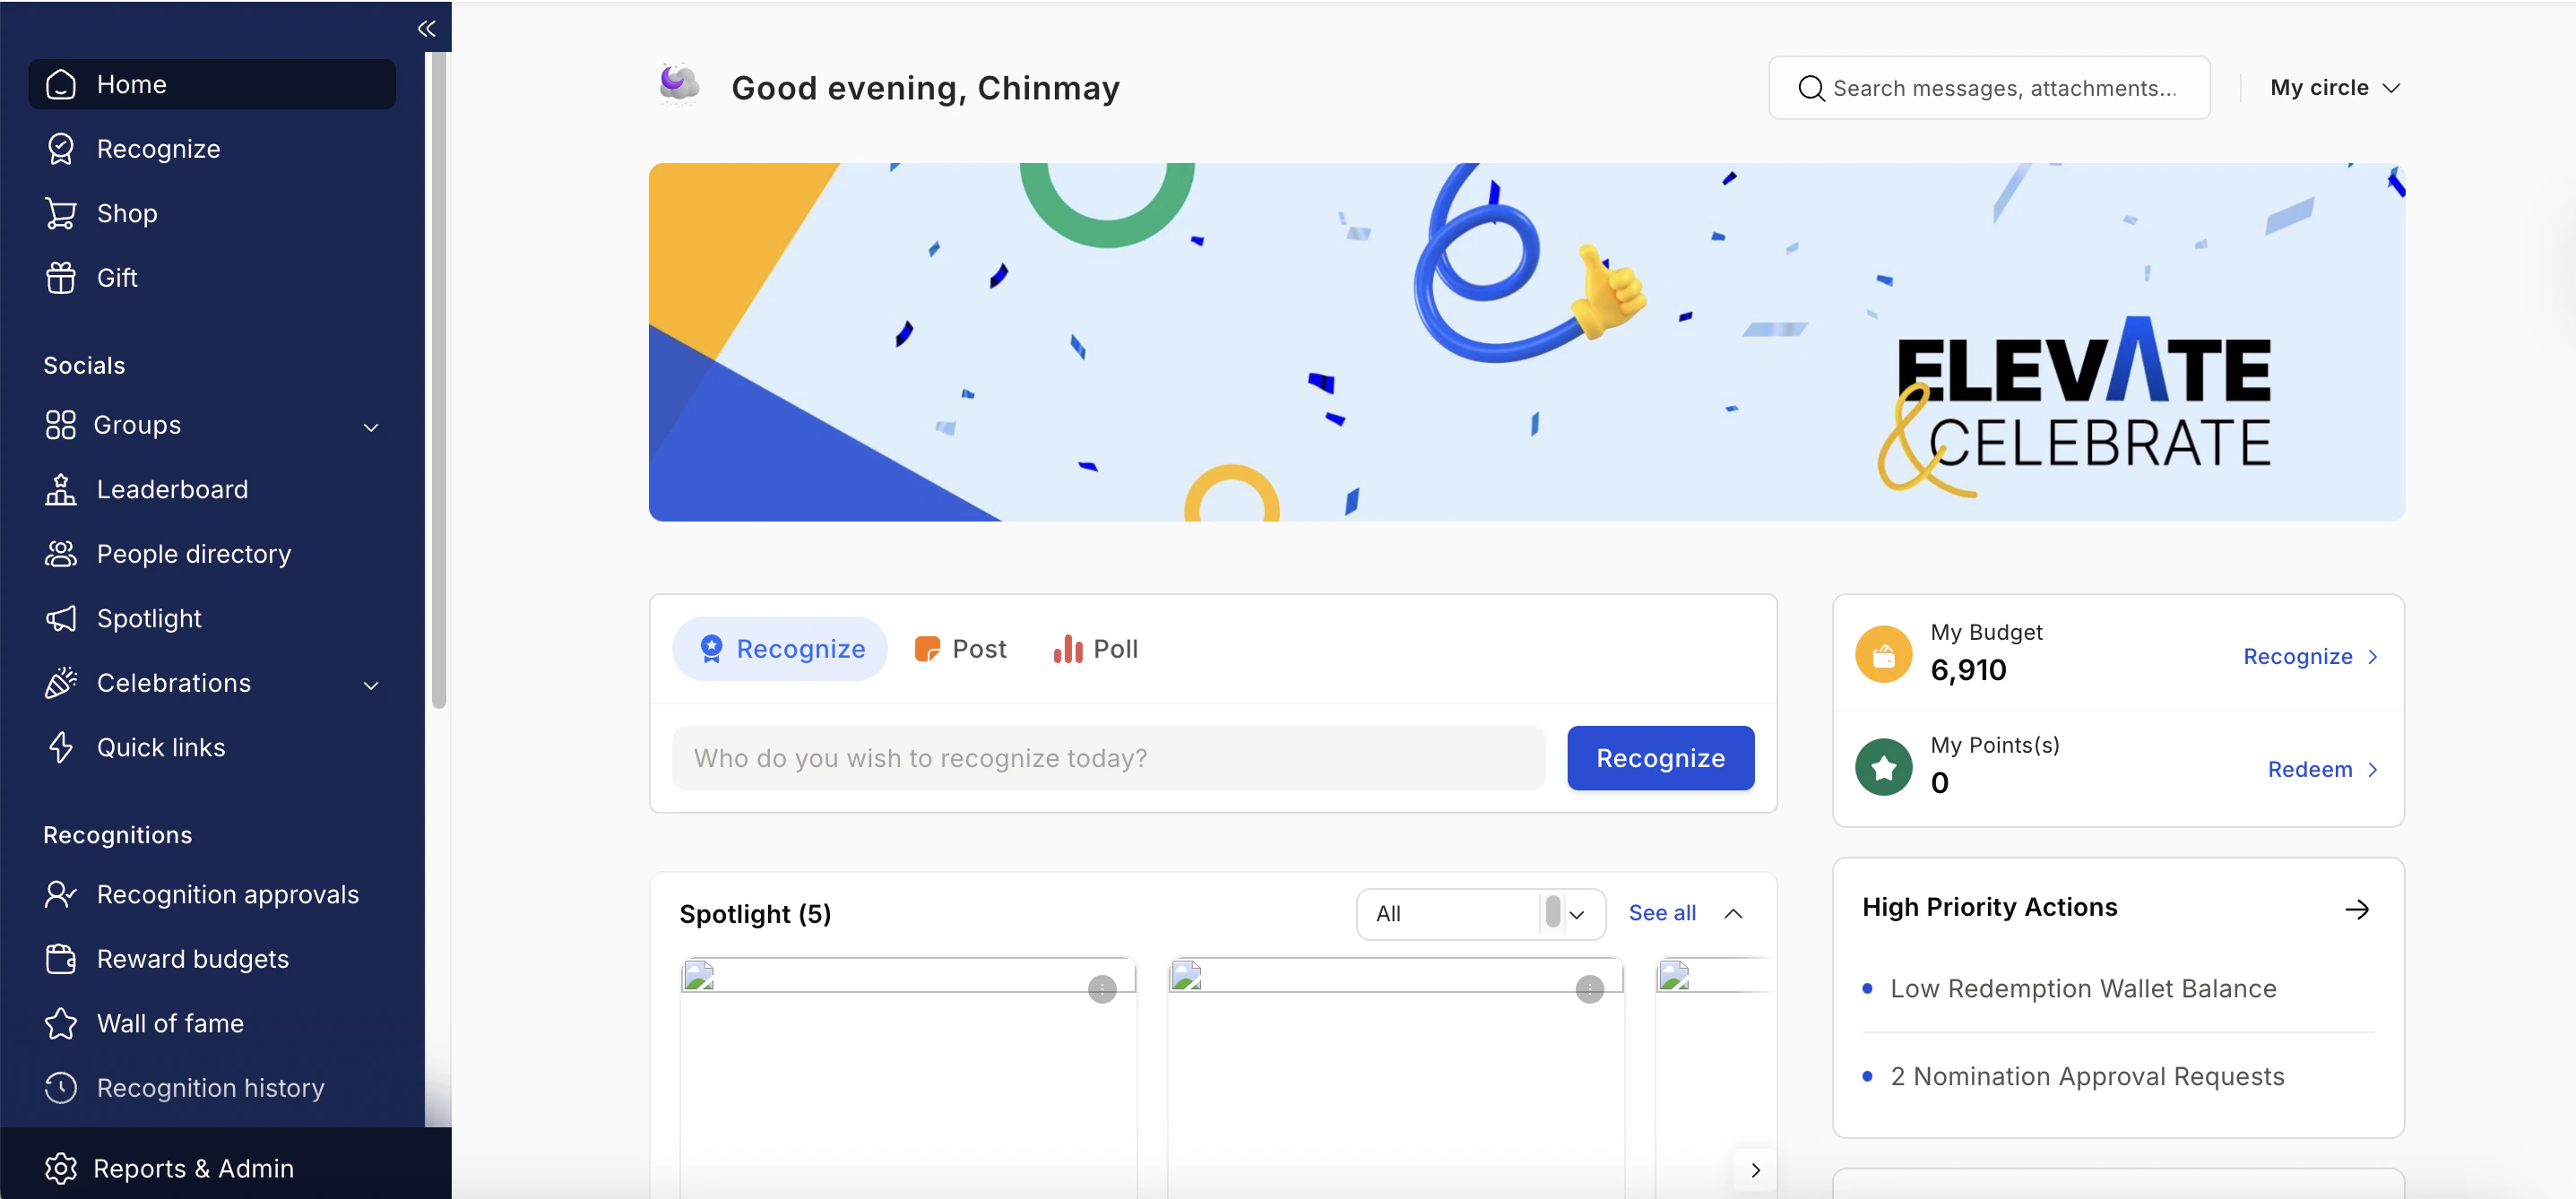The image size is (2576, 1199).
Task: Open the Leaderboard podium icon
Action: point(61,490)
